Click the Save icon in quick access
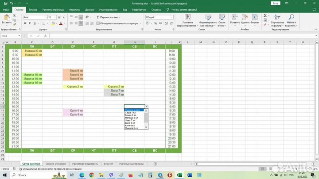Image resolution: width=319 pixels, height=179 pixels. (6, 4)
